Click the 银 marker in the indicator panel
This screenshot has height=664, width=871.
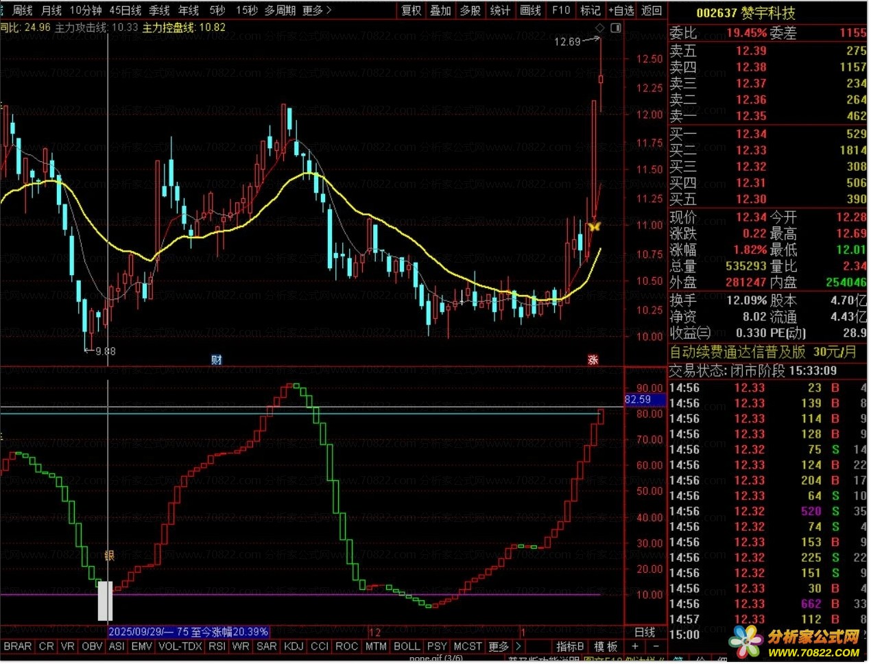point(109,555)
